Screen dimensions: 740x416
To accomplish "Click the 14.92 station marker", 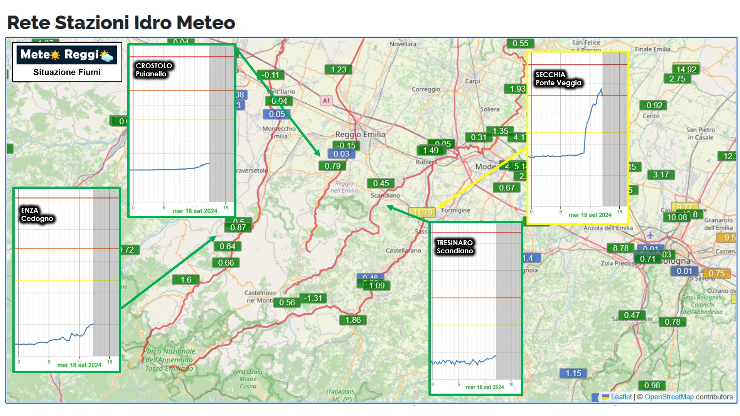I will (686, 69).
